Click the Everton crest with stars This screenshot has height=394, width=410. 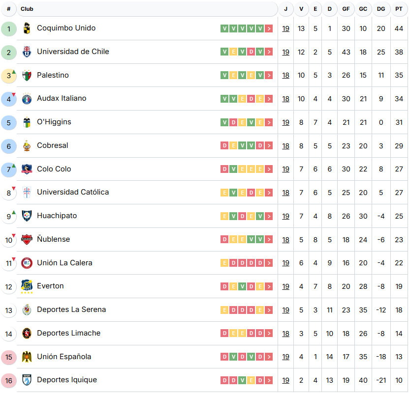click(27, 286)
